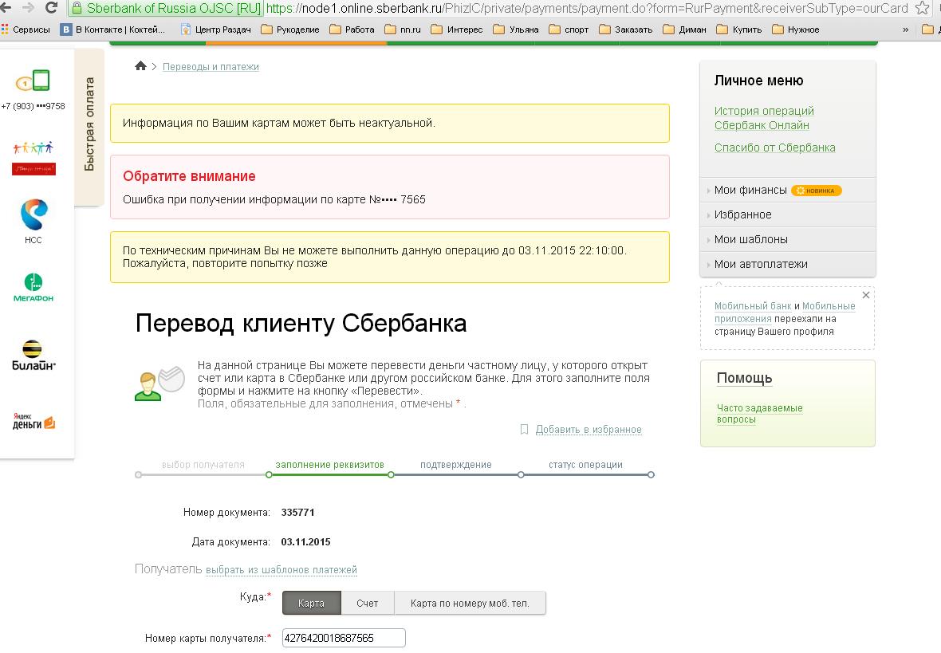Click the Обратите внимание error heading

pos(189,176)
